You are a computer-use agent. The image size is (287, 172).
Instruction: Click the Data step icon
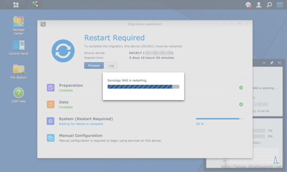[x=51, y=104]
